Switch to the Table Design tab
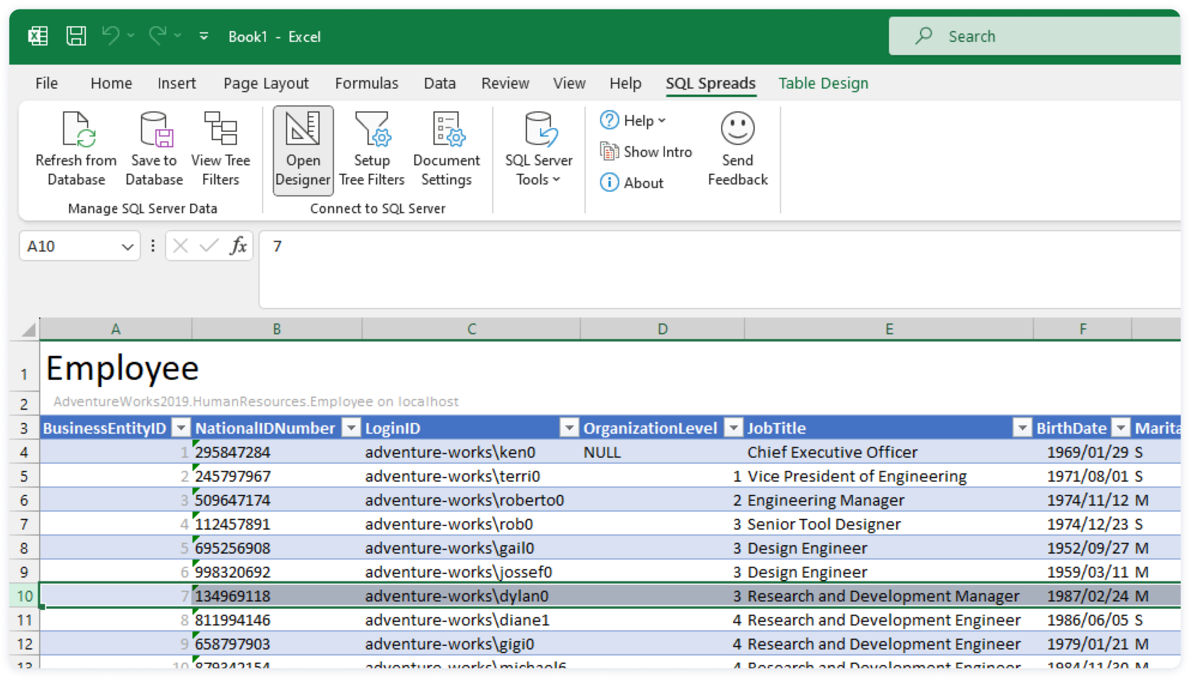Viewport: 1190px width, 678px height. (x=823, y=83)
